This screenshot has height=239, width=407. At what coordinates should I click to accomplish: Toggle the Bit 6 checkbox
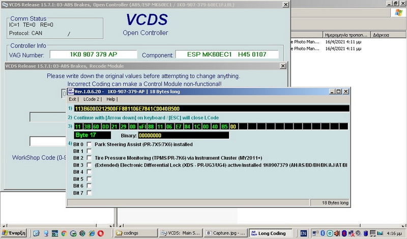89,185
